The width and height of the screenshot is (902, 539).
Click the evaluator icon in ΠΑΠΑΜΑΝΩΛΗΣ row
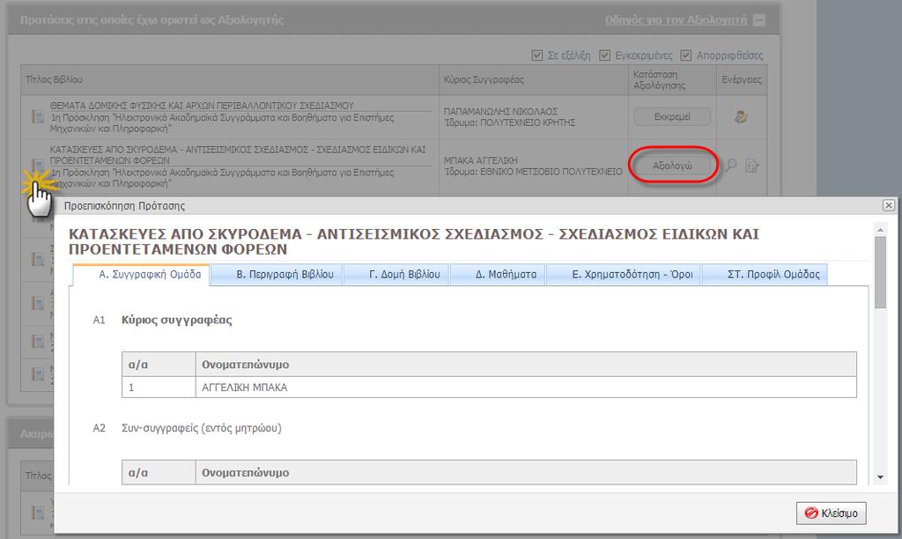[741, 117]
